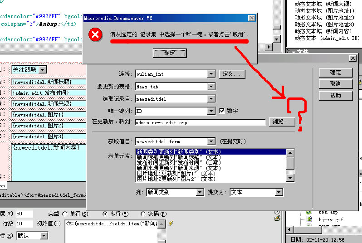The width and height of the screenshot is (362, 243).
Task: Open the 获取值自 newseditdel_form dropdown
Action: point(211,142)
